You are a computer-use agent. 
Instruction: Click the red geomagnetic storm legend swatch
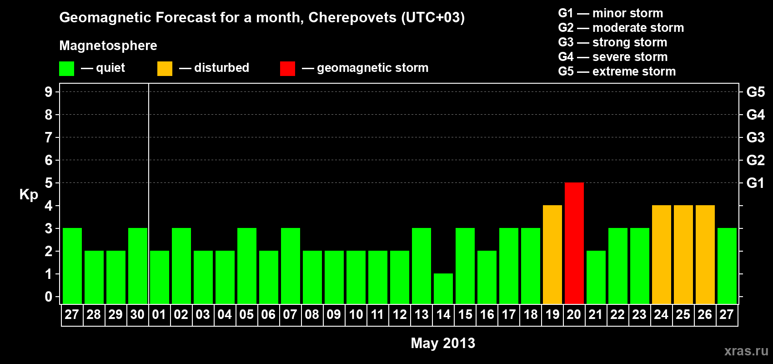(x=287, y=69)
